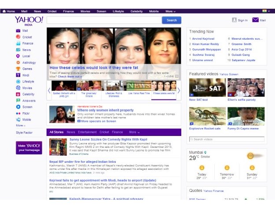Screen dimensions: 275x209
Task: Click the Yahoo India logo
Action: pyautogui.click(x=29, y=21)
